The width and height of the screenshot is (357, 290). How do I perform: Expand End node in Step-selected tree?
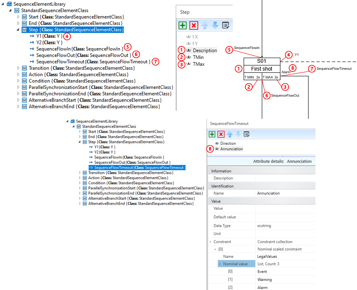click(x=19, y=23)
